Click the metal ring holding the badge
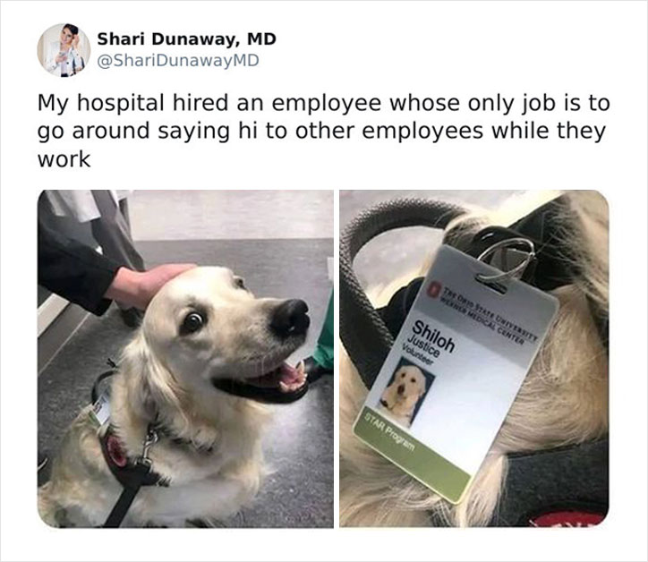Viewport: 648px width, 562px height. tap(507, 259)
